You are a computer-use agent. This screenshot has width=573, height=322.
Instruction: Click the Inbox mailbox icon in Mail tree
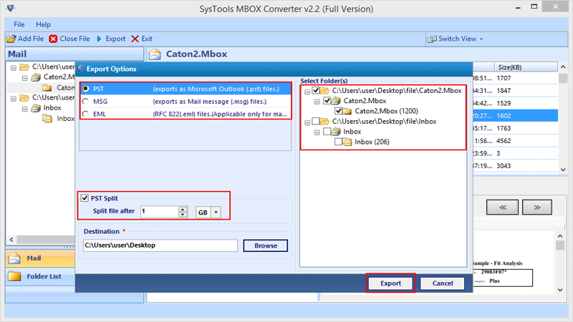click(36, 108)
